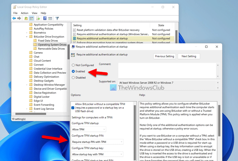
Task: Click the Connect folder icon
Action: point(31,64)
